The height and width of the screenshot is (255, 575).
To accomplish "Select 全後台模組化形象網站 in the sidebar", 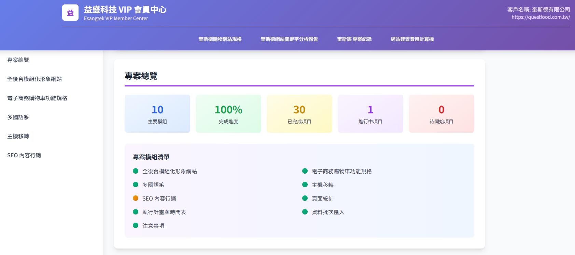I will point(34,79).
